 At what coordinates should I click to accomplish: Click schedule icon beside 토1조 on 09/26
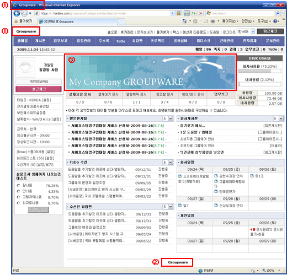pyautogui.click(x=252, y=176)
